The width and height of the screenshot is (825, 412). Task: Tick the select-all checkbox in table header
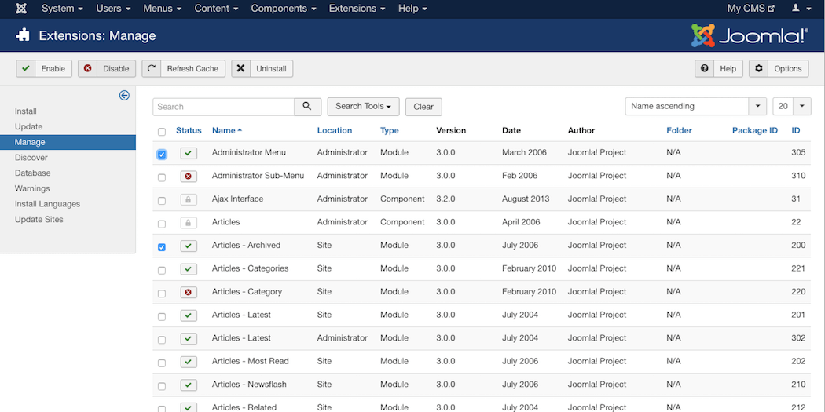pos(162,132)
